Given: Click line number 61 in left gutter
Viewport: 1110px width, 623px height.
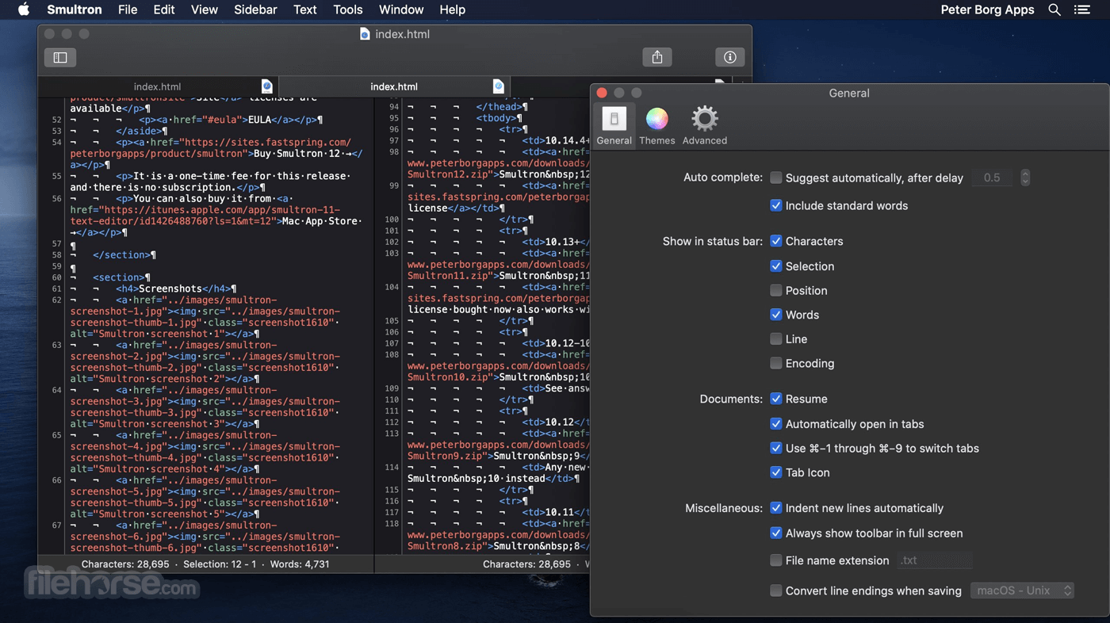Looking at the screenshot, I should (x=56, y=289).
